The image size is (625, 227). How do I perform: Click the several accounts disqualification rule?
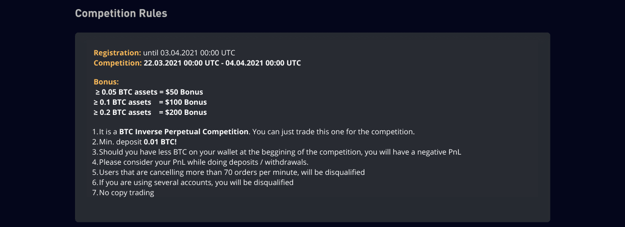click(196, 182)
